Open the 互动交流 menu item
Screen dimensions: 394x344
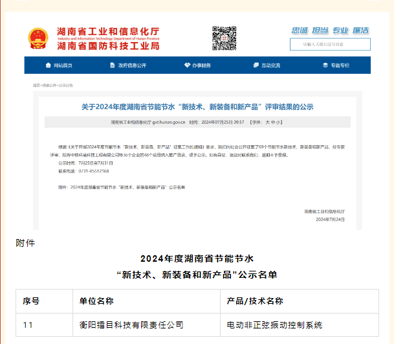click(x=271, y=65)
